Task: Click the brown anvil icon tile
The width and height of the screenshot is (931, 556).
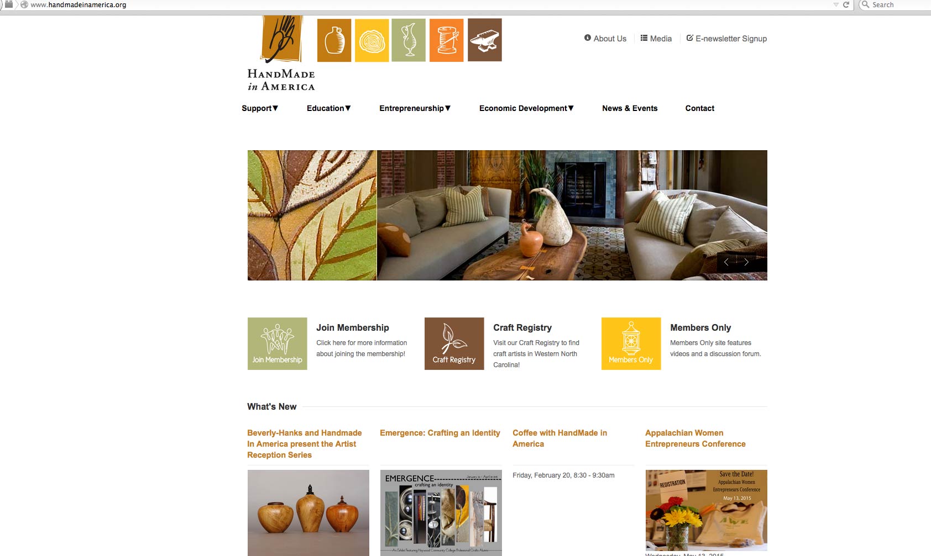Action: tap(485, 40)
